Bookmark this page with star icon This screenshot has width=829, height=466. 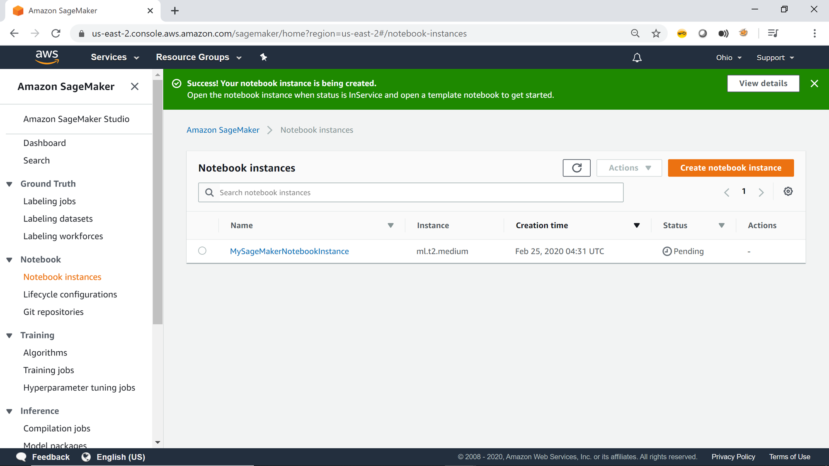click(x=656, y=34)
